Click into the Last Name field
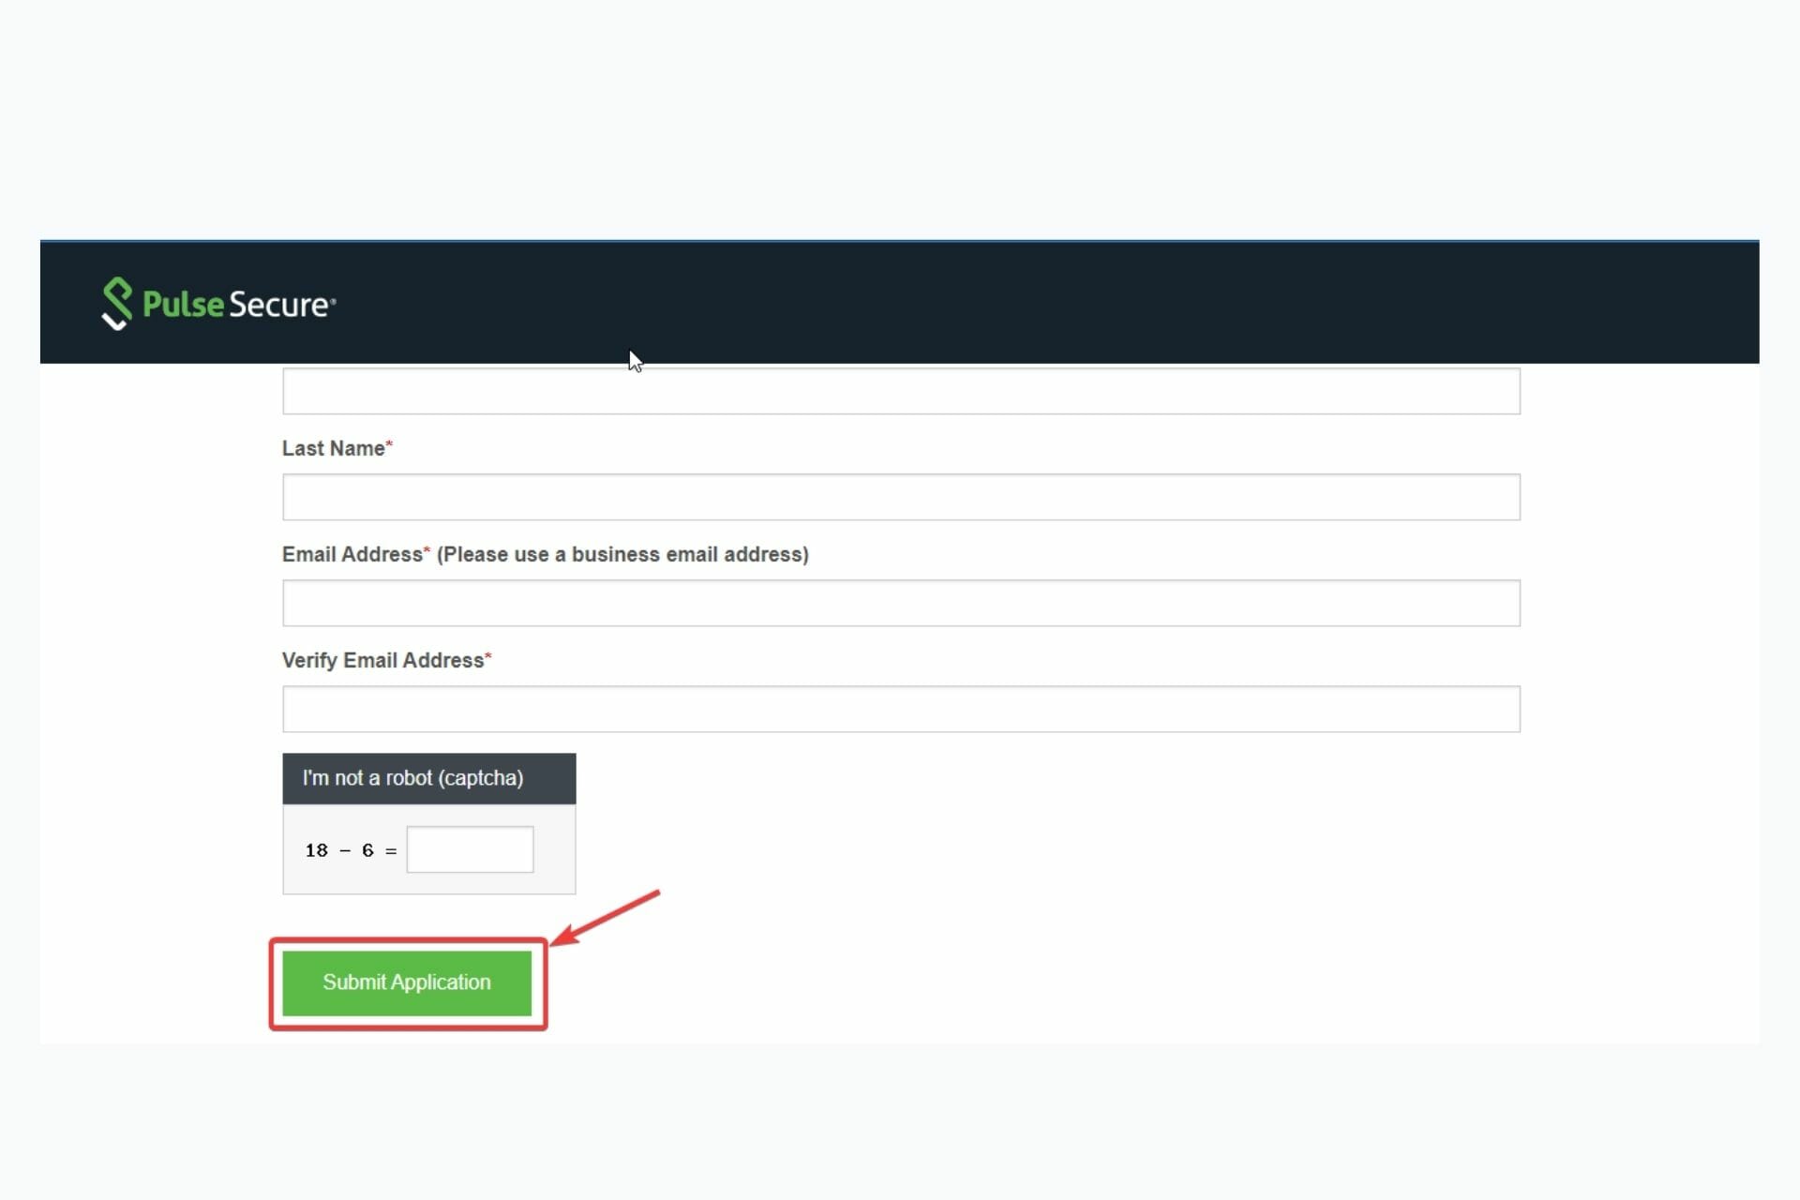Viewport: 1800px width, 1200px height. click(x=900, y=497)
